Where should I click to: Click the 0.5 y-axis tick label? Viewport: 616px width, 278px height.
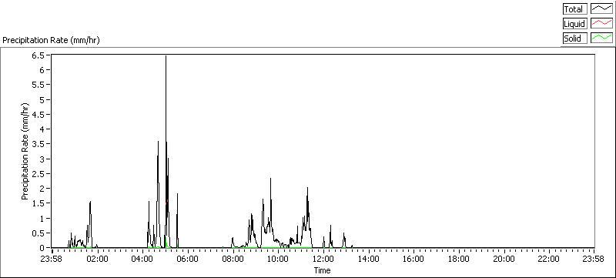38,233
